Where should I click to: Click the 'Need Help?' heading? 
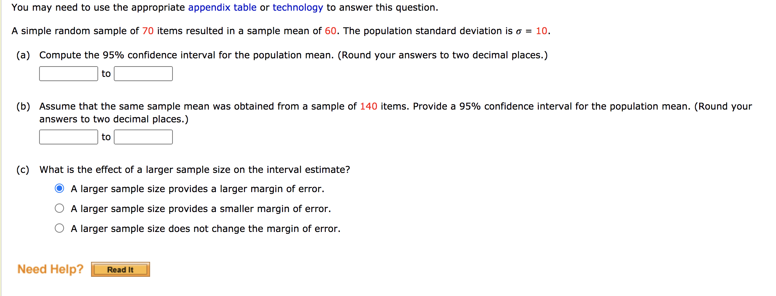click(50, 269)
